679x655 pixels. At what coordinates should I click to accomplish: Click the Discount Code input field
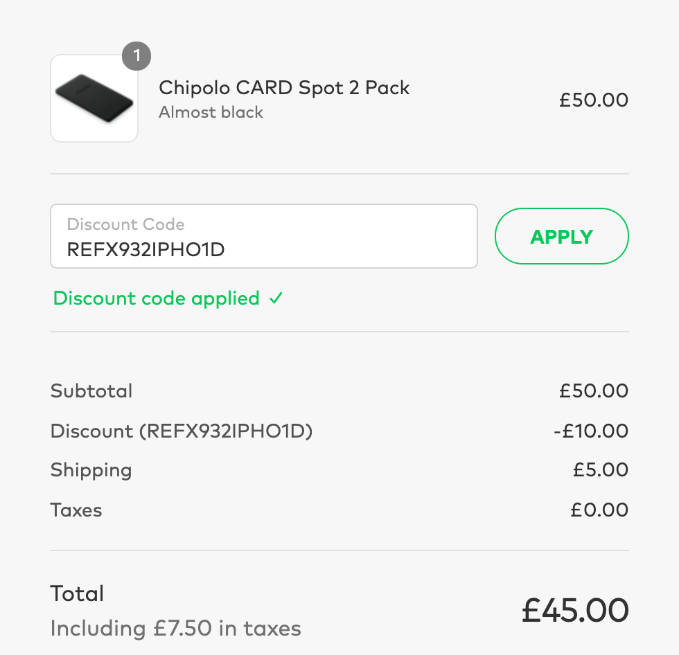pos(263,236)
